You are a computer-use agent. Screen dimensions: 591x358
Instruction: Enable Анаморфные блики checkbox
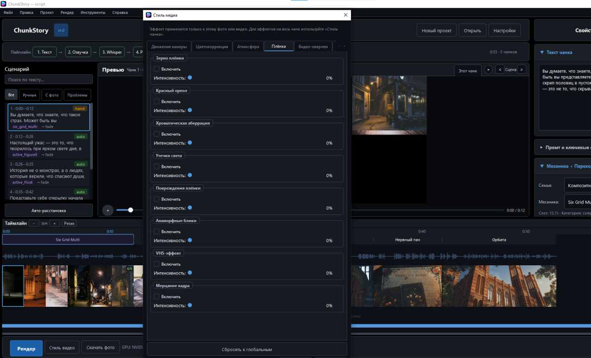[157, 232]
